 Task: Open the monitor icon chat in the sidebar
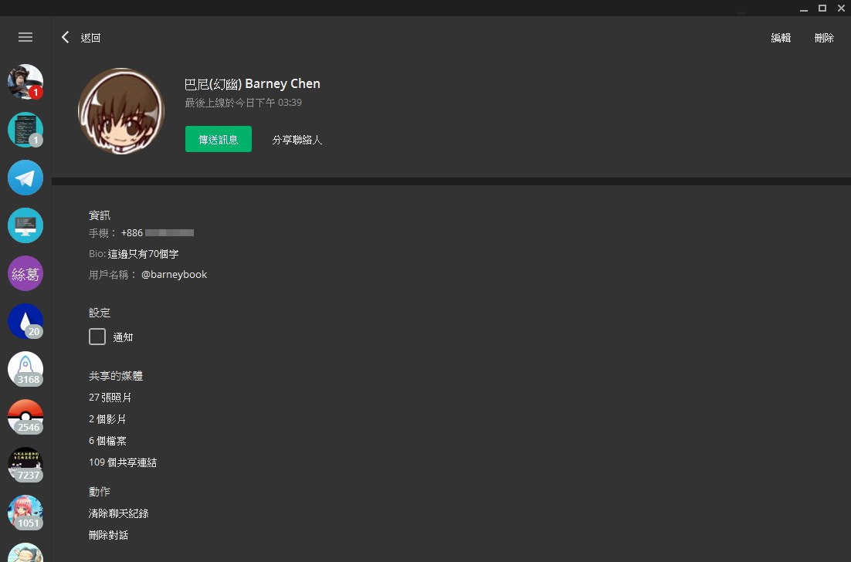pos(25,225)
